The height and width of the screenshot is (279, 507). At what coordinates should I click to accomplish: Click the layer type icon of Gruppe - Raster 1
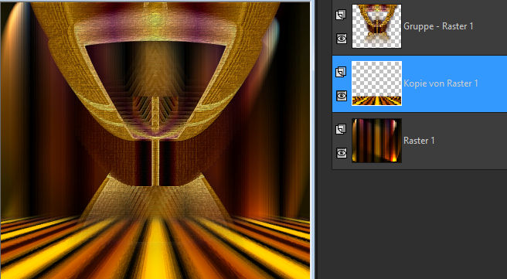pos(341,15)
